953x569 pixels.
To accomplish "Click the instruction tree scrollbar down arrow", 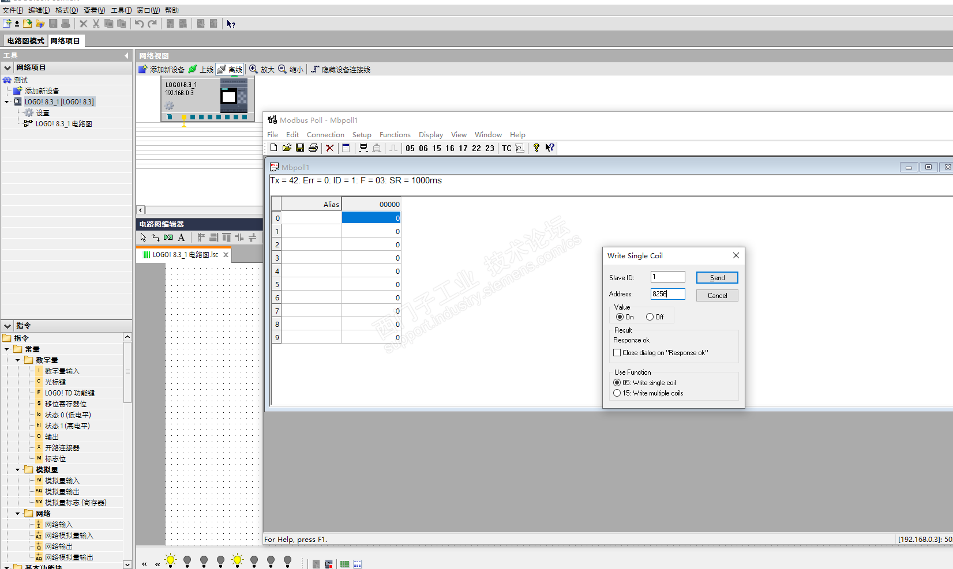I will click(x=127, y=564).
